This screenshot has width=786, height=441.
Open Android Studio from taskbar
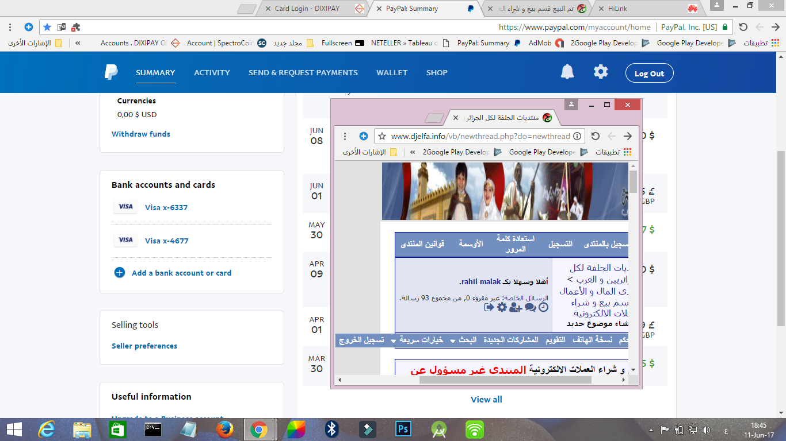pos(439,430)
